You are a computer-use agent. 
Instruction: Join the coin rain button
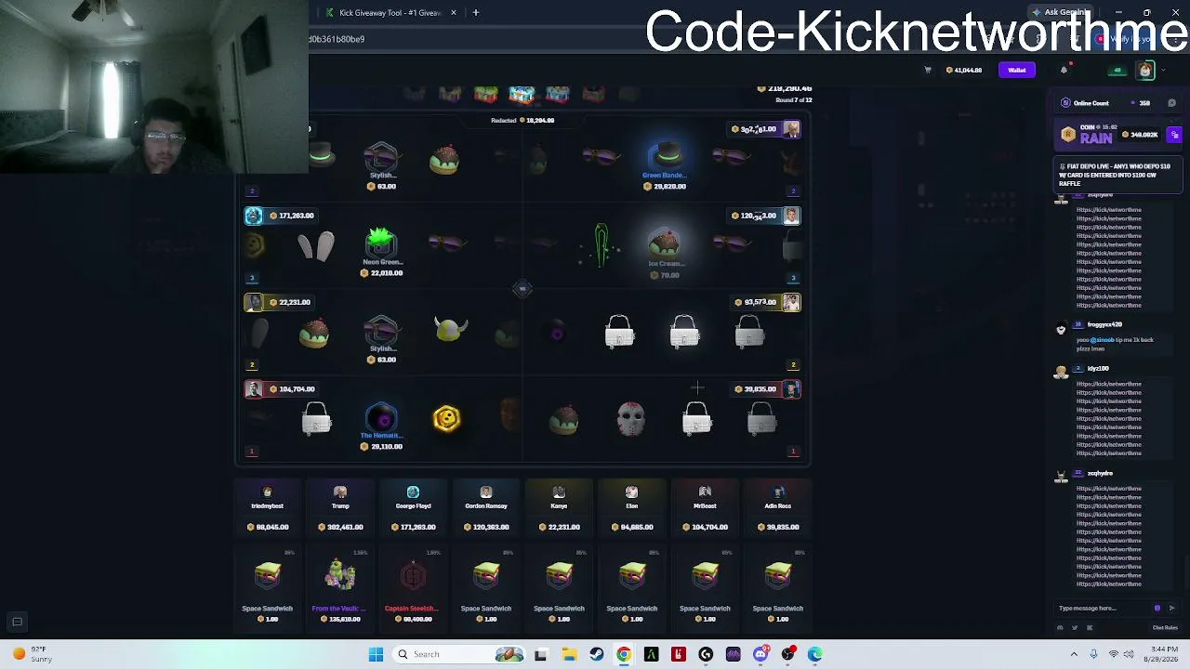tap(1175, 135)
